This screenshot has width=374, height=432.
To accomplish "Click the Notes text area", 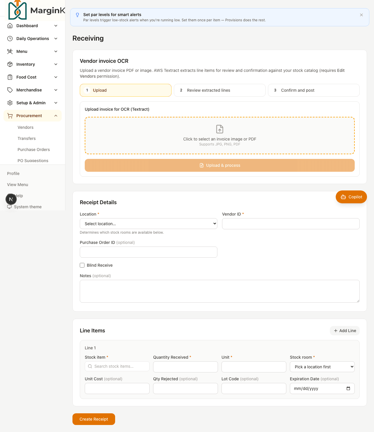I will 220,291.
